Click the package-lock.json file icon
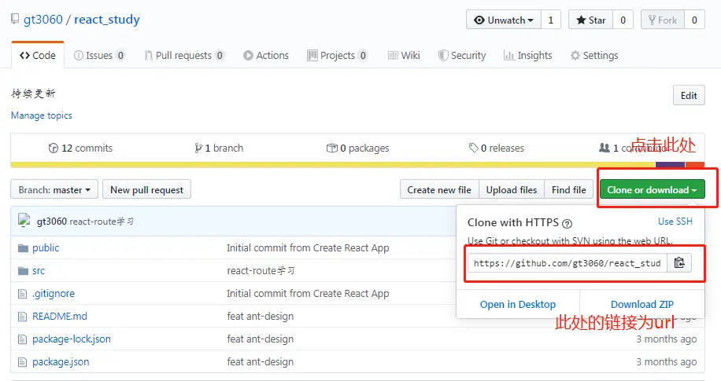Viewport: 721px width, 381px height. tap(22, 339)
